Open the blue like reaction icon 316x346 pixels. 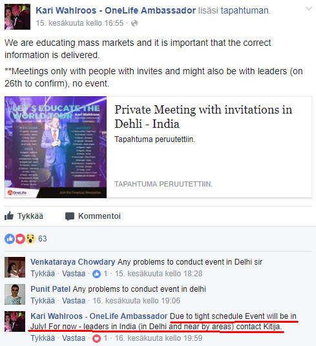point(10,239)
